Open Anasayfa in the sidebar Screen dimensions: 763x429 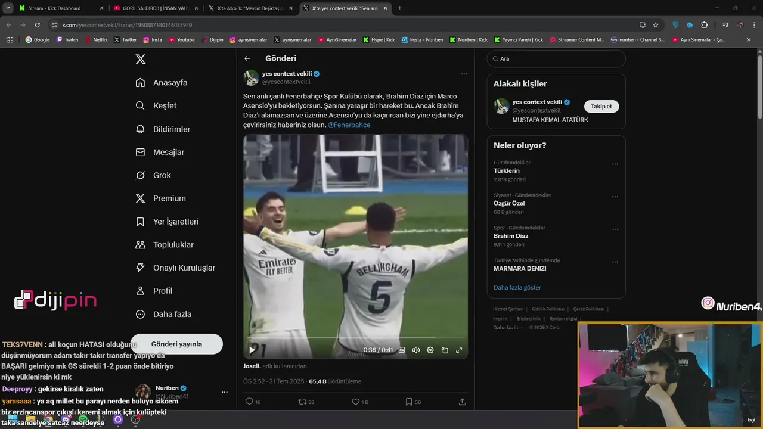pyautogui.click(x=162, y=83)
